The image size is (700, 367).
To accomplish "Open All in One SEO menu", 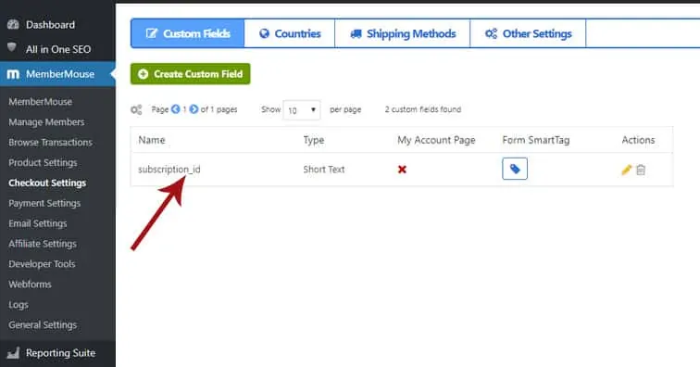I will click(x=58, y=49).
